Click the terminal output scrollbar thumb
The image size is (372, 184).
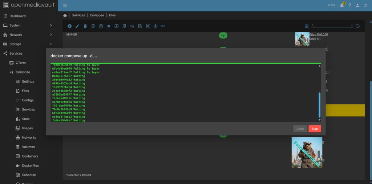[320, 104]
